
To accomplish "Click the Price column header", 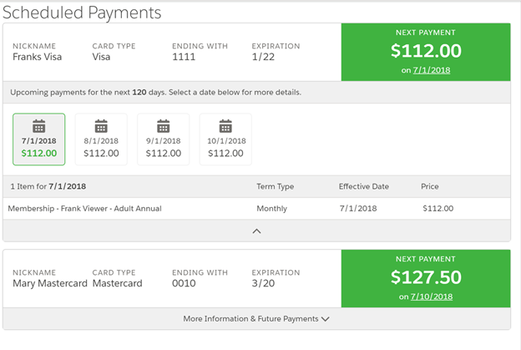I will coord(429,186).
